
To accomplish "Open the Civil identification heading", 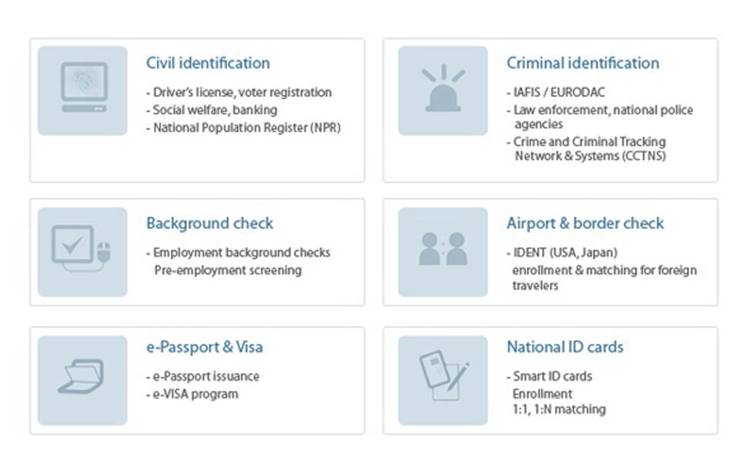I will click(x=208, y=63).
